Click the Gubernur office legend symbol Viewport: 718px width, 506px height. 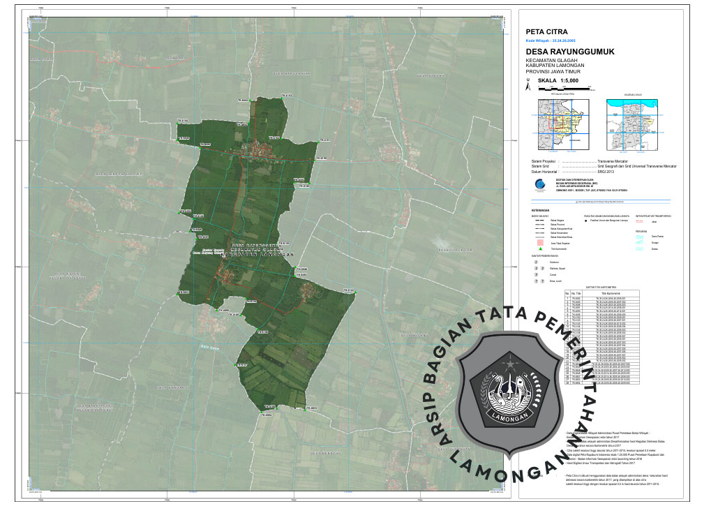pyautogui.click(x=536, y=263)
